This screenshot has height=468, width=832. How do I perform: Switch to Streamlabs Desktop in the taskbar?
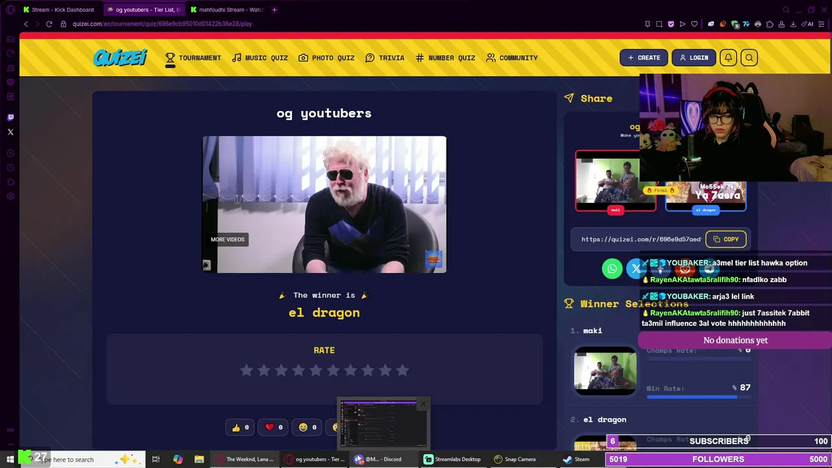coord(453,460)
